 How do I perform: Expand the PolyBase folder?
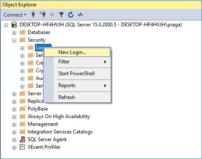[14, 110]
